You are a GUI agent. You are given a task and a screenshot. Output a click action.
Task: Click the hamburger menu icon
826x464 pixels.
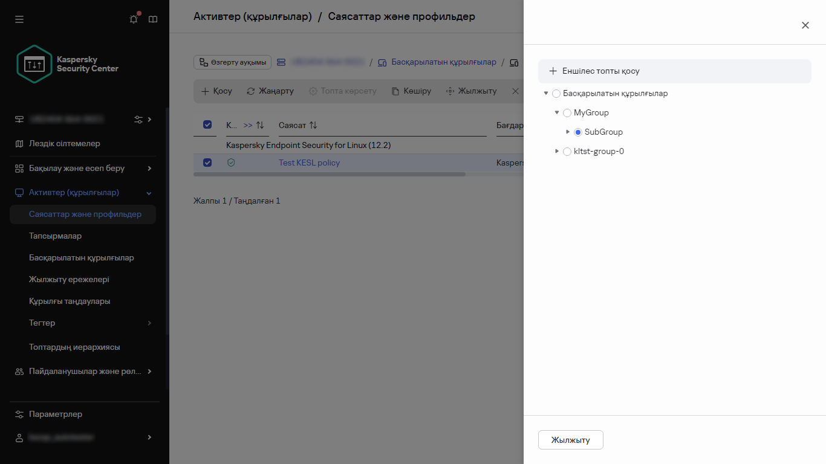(19, 19)
